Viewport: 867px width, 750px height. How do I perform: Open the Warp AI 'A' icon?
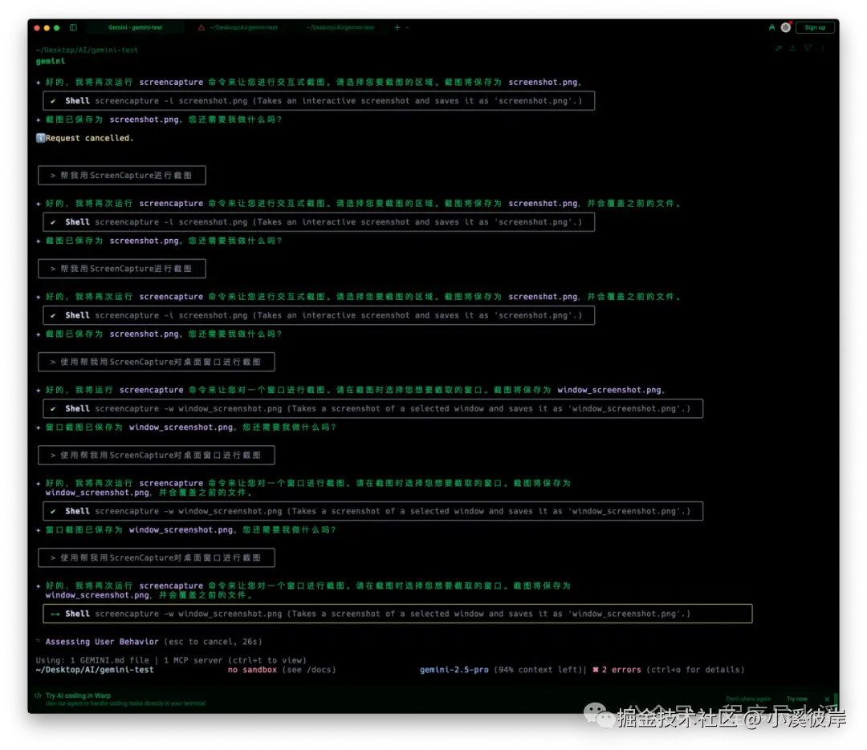coord(771,27)
